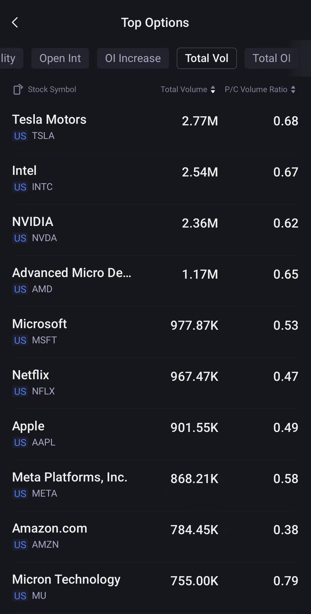
Task: Switch to the Open Int tab
Action: 60,58
